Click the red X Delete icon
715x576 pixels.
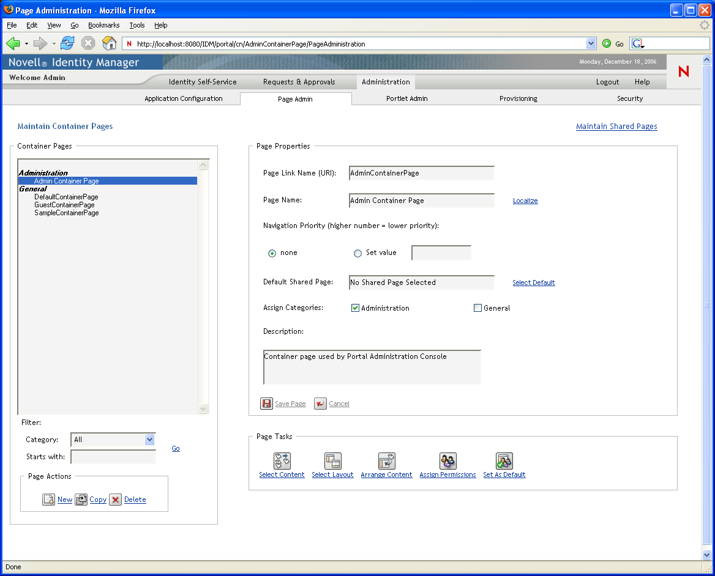(116, 500)
